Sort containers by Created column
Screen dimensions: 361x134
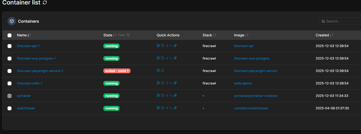(x=324, y=35)
